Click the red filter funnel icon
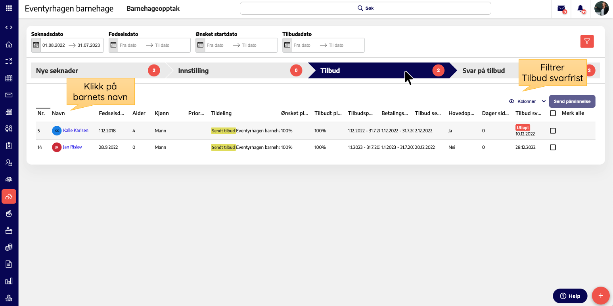Screen dimensions: 613x306 pyautogui.click(x=587, y=41)
